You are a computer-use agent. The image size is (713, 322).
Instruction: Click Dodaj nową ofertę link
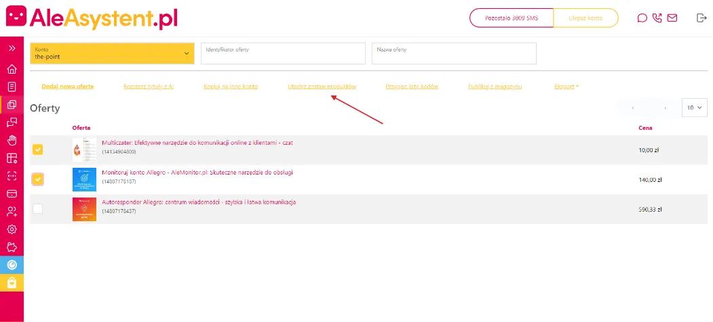pyautogui.click(x=68, y=87)
